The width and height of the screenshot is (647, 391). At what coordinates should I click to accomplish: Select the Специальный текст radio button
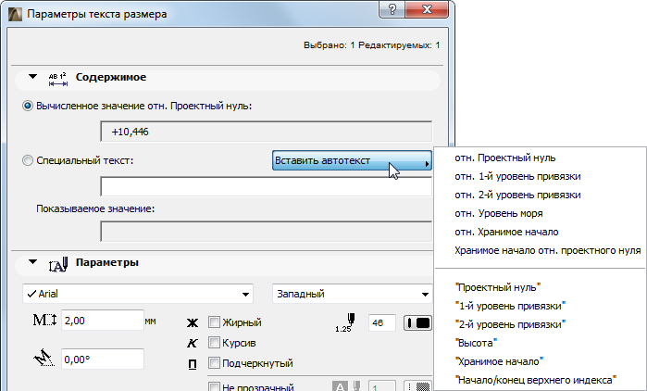pos(28,160)
